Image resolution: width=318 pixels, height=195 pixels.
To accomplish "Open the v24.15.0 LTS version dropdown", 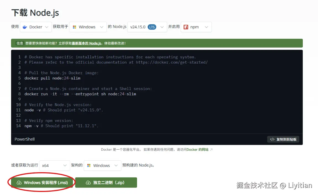I will (x=147, y=27).
